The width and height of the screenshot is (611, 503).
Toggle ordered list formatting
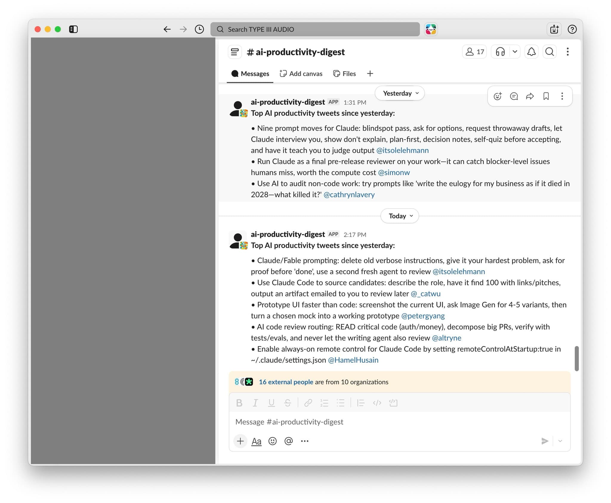point(324,403)
